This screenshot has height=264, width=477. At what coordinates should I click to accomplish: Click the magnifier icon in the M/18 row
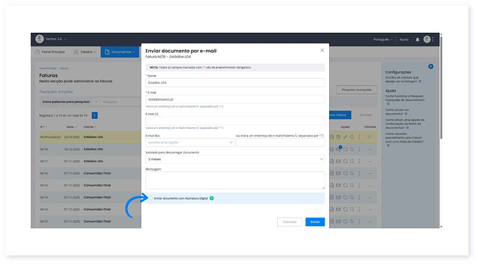click(x=352, y=149)
